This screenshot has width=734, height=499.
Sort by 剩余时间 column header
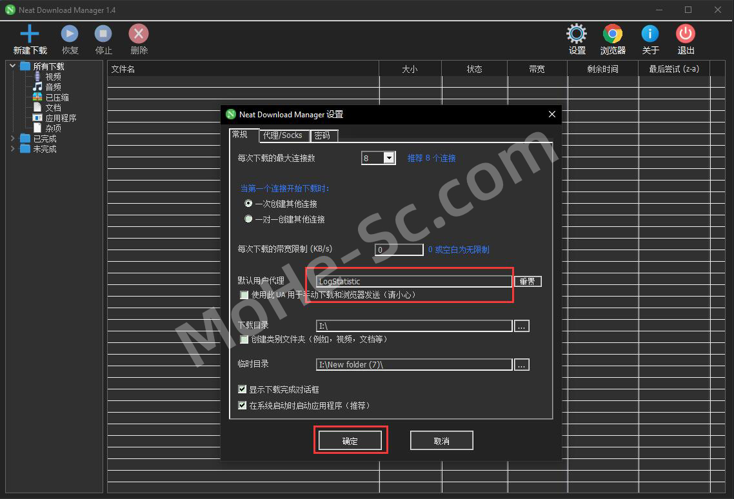(x=602, y=69)
